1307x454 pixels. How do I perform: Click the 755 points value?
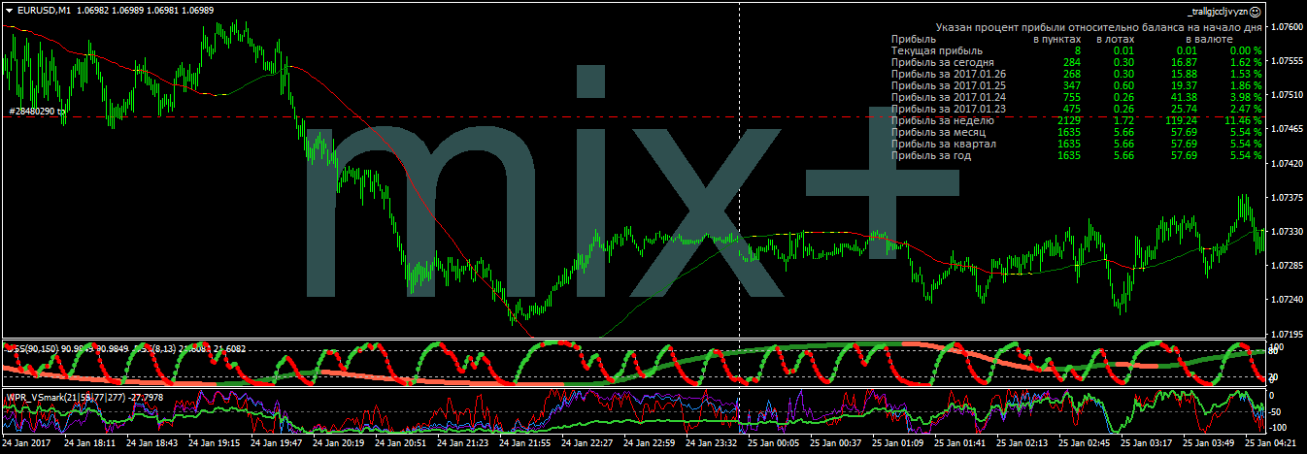[1071, 97]
